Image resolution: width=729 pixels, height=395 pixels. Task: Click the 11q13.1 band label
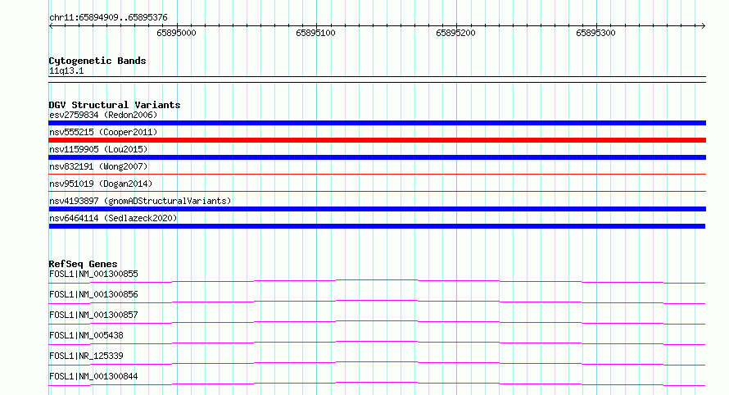click(x=66, y=70)
